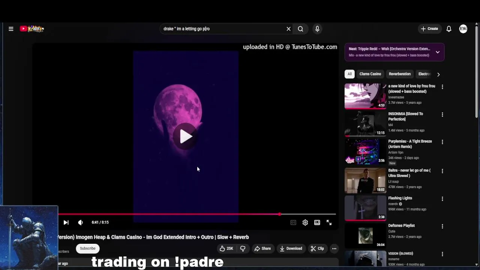This screenshot has width=480, height=270.
Task: Toggle closed captions
Action: coord(293,222)
